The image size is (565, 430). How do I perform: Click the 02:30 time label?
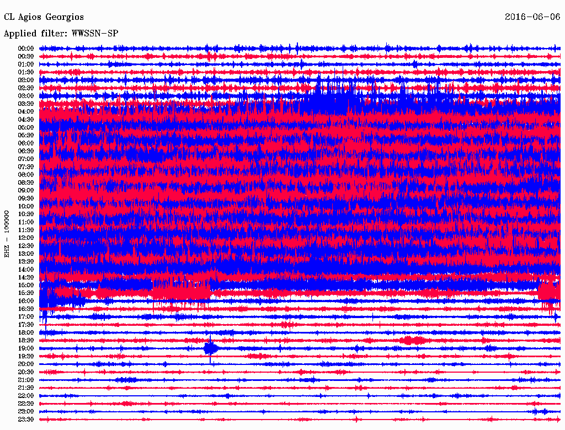tap(26, 88)
